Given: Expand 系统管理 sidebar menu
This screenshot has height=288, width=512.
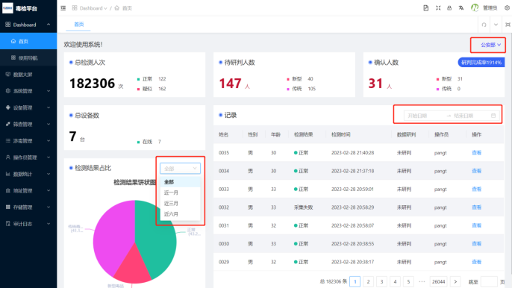Looking at the screenshot, I should [x=28, y=91].
